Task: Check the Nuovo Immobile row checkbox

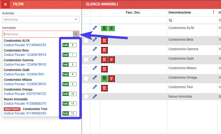Action: [86, 97]
